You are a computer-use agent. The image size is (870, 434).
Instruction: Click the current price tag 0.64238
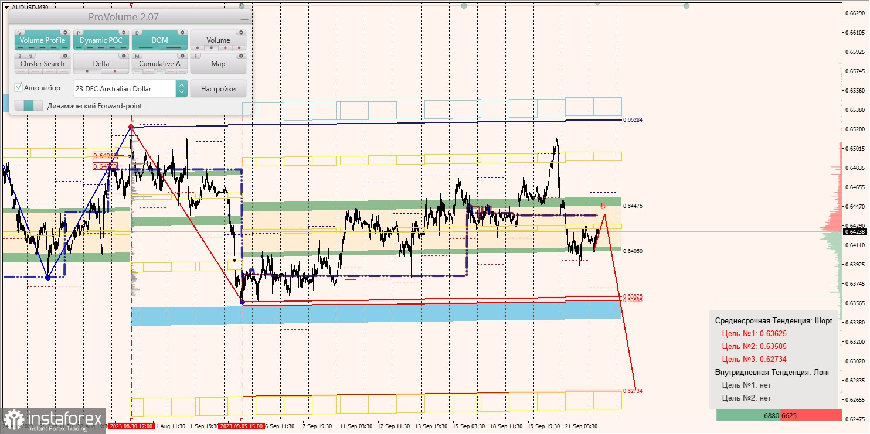click(x=855, y=231)
